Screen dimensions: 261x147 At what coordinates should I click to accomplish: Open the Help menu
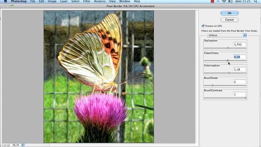(137, 1)
